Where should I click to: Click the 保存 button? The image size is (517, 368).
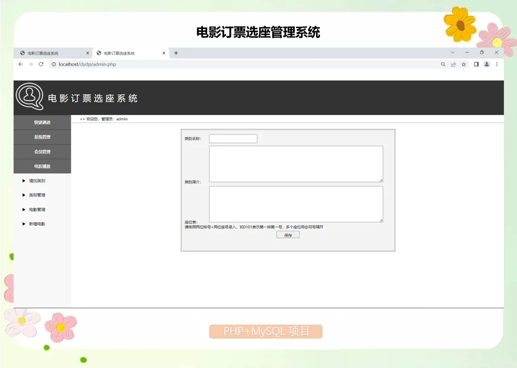[x=287, y=234]
